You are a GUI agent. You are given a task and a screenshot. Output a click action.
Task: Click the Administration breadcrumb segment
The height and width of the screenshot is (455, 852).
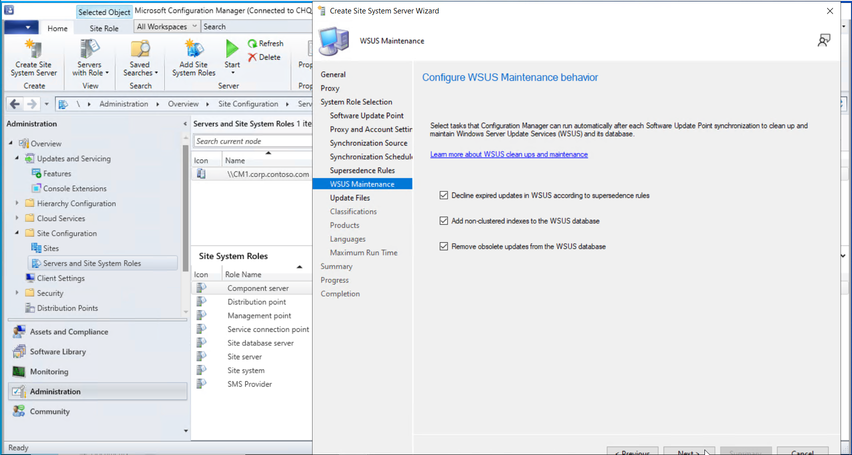click(x=124, y=104)
